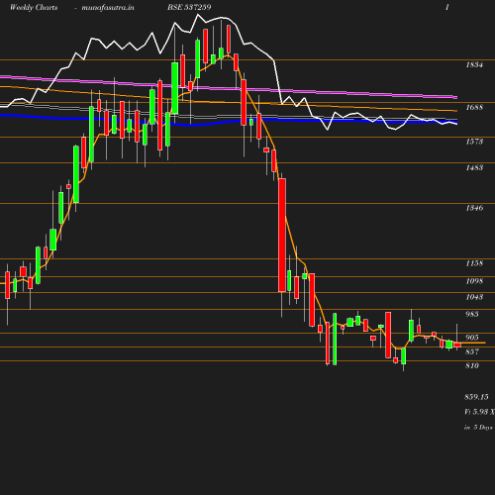Click the 1043 price level label

point(474,297)
